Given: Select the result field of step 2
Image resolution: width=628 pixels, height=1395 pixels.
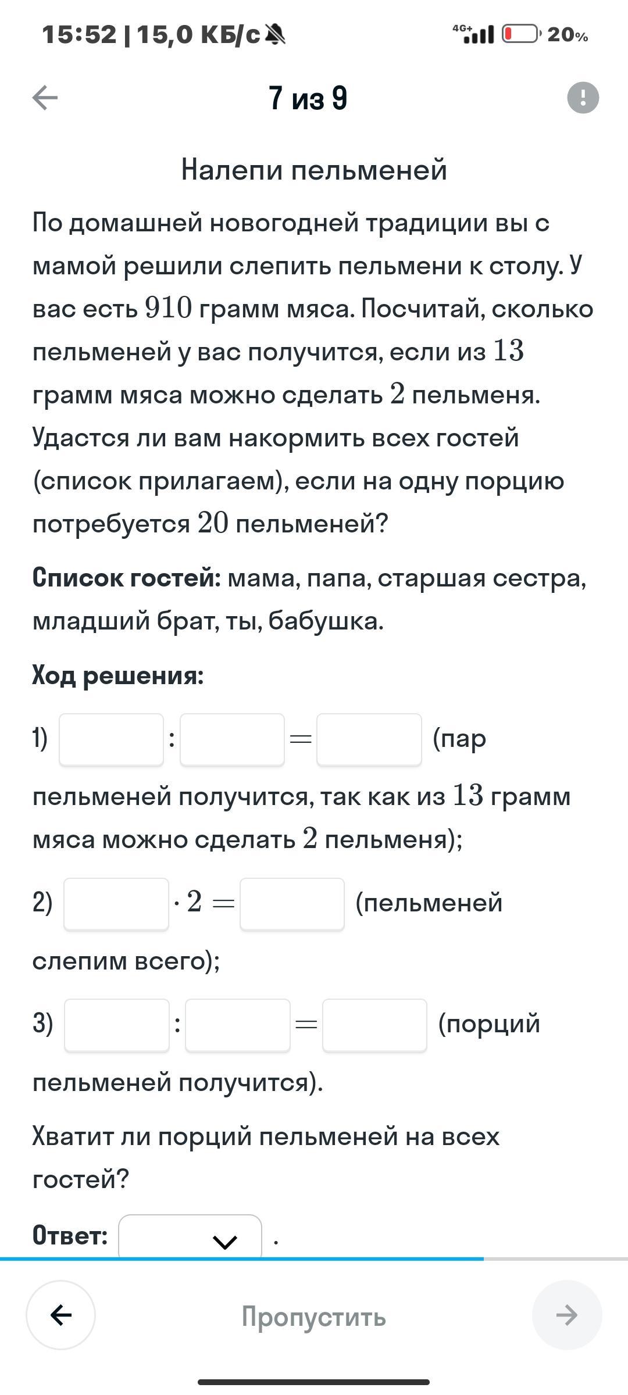Looking at the screenshot, I should (x=292, y=904).
